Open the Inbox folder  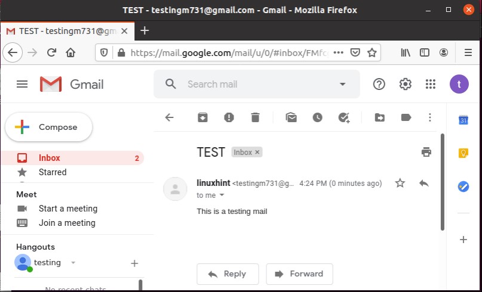(x=50, y=158)
